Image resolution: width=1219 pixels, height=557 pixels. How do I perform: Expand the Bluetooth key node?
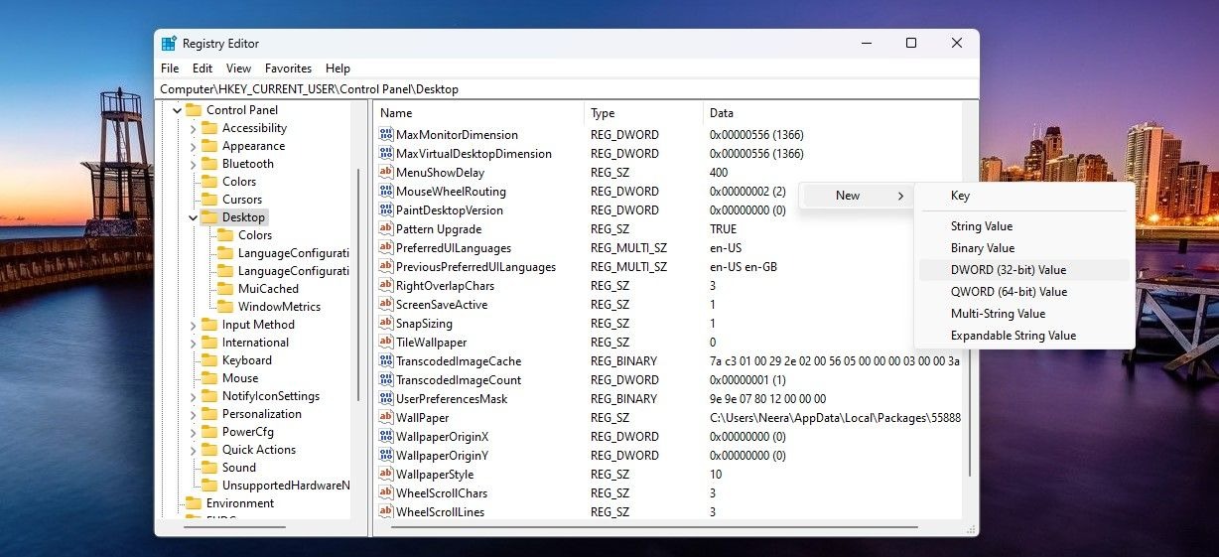(x=194, y=164)
